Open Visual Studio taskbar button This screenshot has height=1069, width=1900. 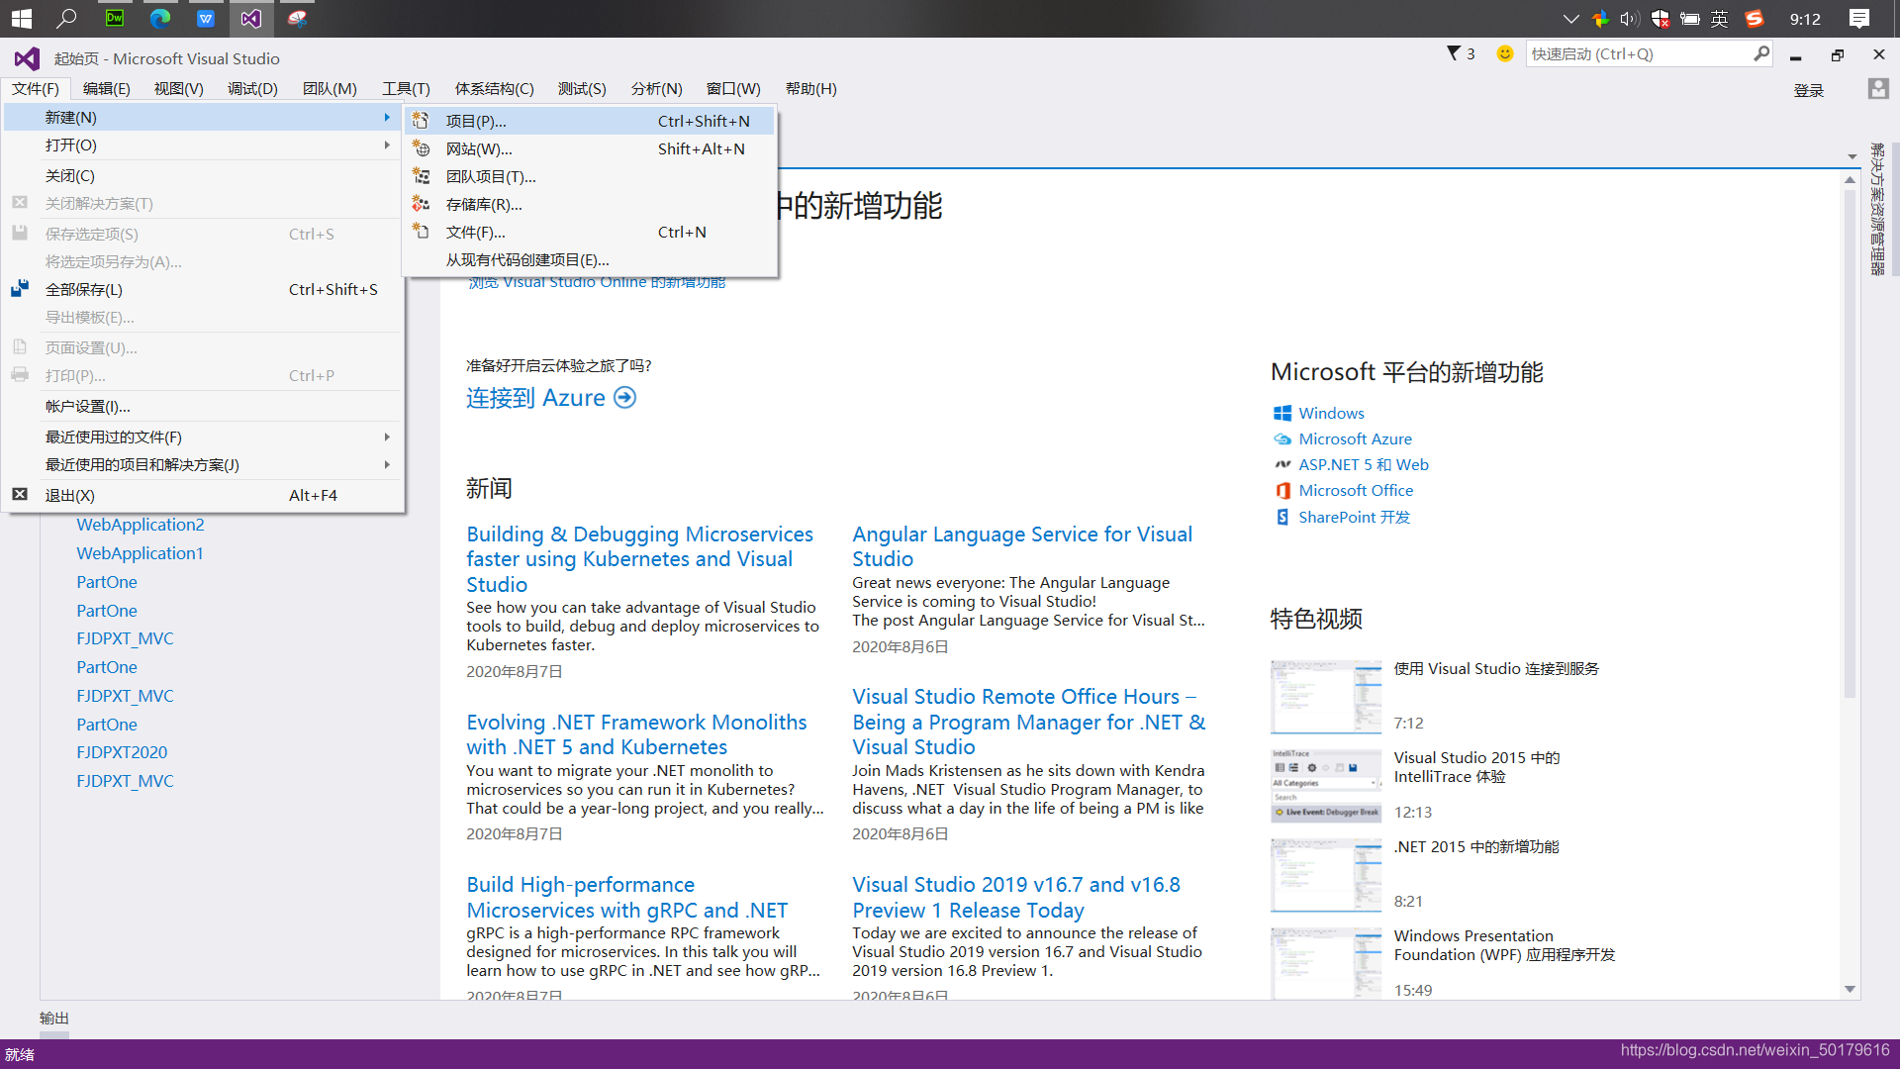pyautogui.click(x=251, y=18)
